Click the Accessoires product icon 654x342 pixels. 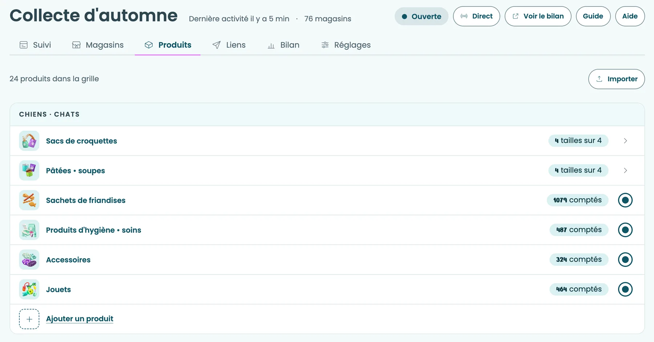29,260
